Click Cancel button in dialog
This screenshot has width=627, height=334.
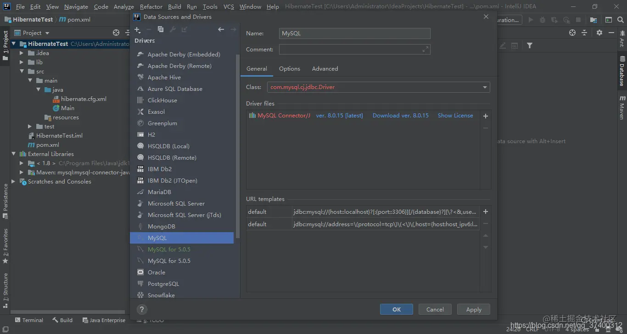coord(435,309)
